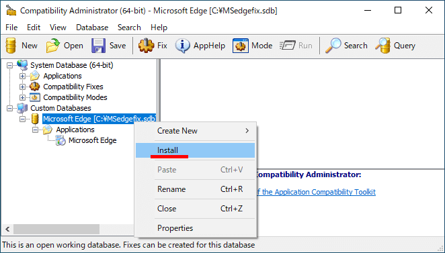Screen dimensions: 445x253
Task: Click the greyed-out Run toolbar icon
Action: click(x=287, y=46)
